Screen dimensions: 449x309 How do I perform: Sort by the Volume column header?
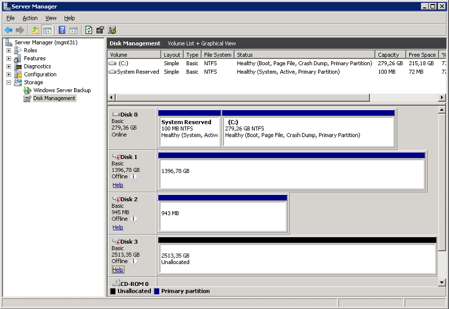click(134, 54)
